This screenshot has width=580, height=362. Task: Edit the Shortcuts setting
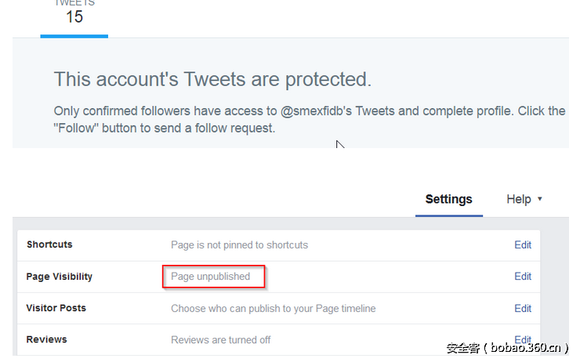pyautogui.click(x=523, y=244)
